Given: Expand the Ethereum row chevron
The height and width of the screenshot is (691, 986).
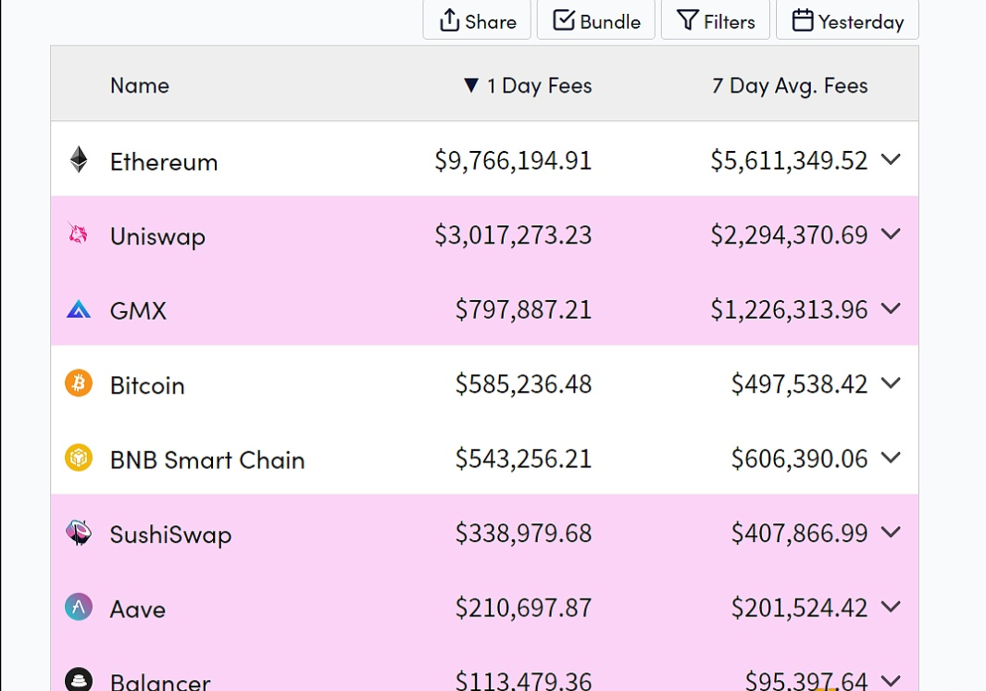Looking at the screenshot, I should point(891,160).
